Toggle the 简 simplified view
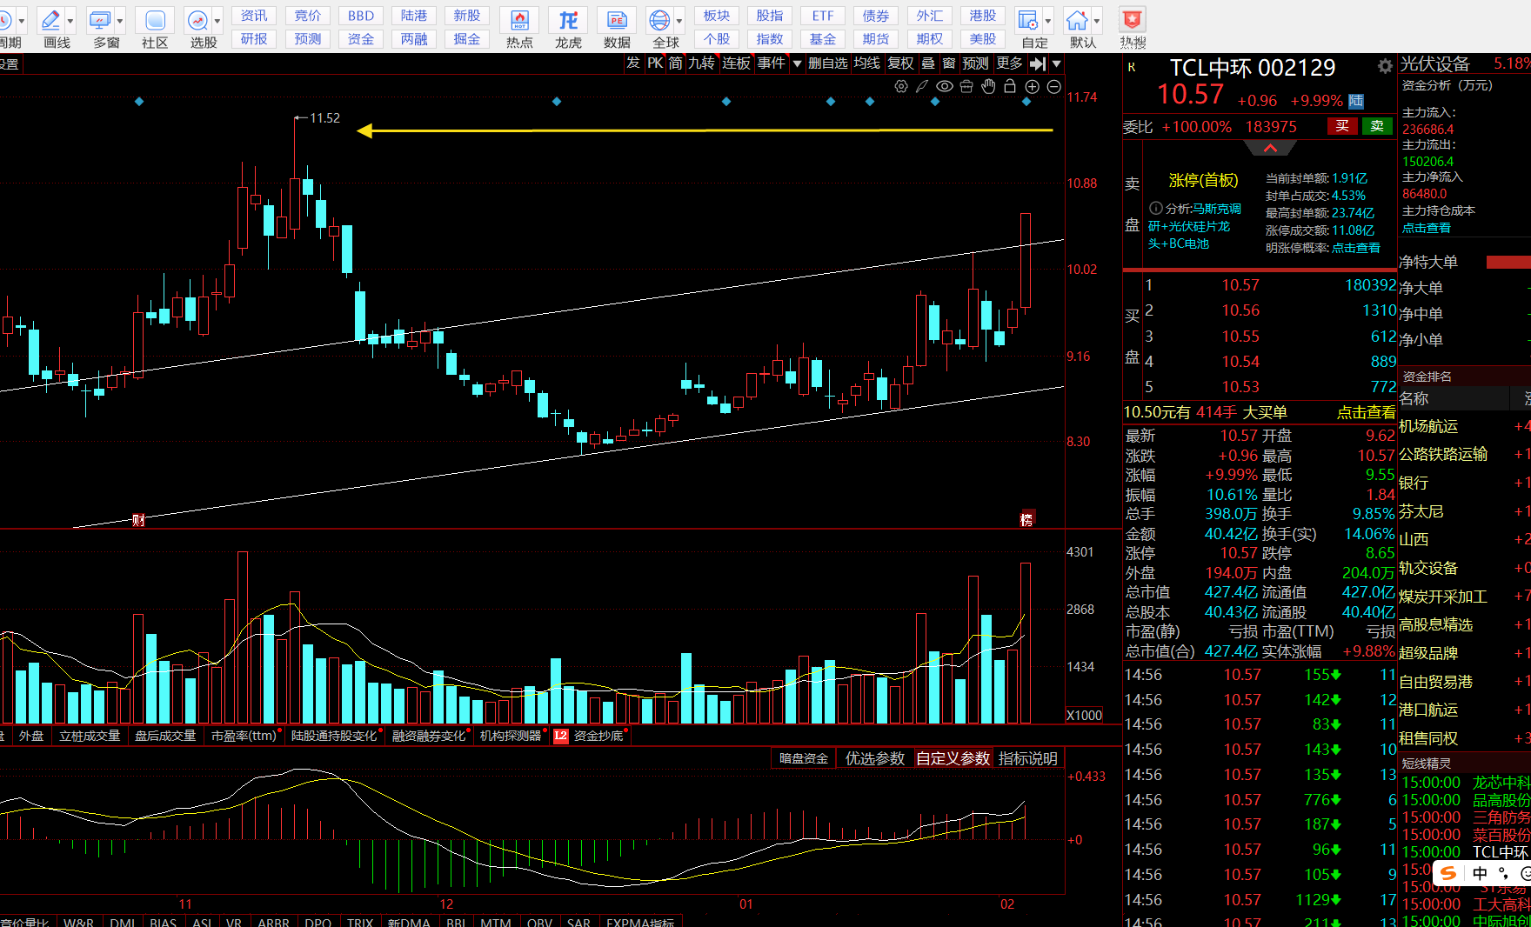This screenshot has height=927, width=1531. (676, 63)
